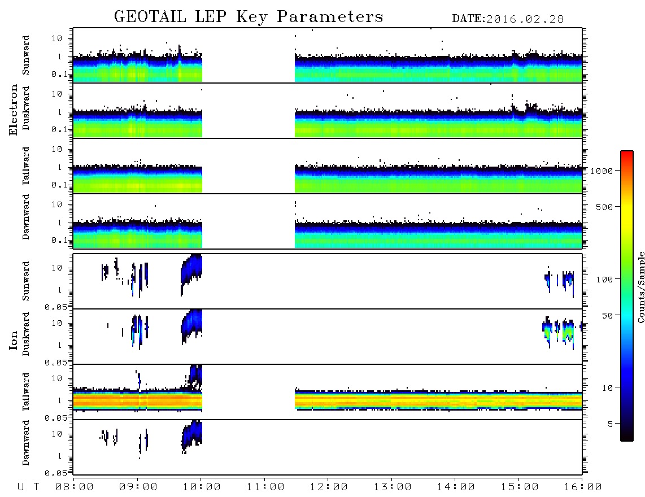Image resolution: width=645 pixels, height=497 pixels.
Task: Select the "10:00" time tick label
Action: pos(202,487)
